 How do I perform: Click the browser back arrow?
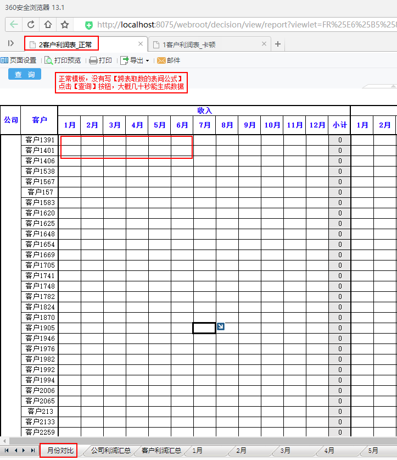14,25
